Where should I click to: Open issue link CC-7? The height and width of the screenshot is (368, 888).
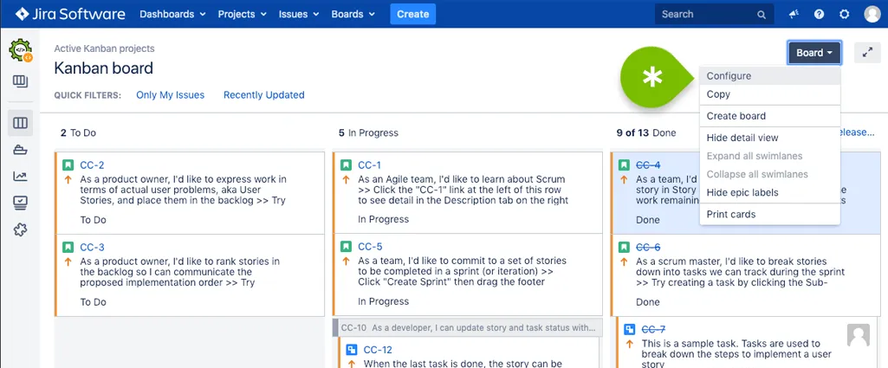pos(653,330)
